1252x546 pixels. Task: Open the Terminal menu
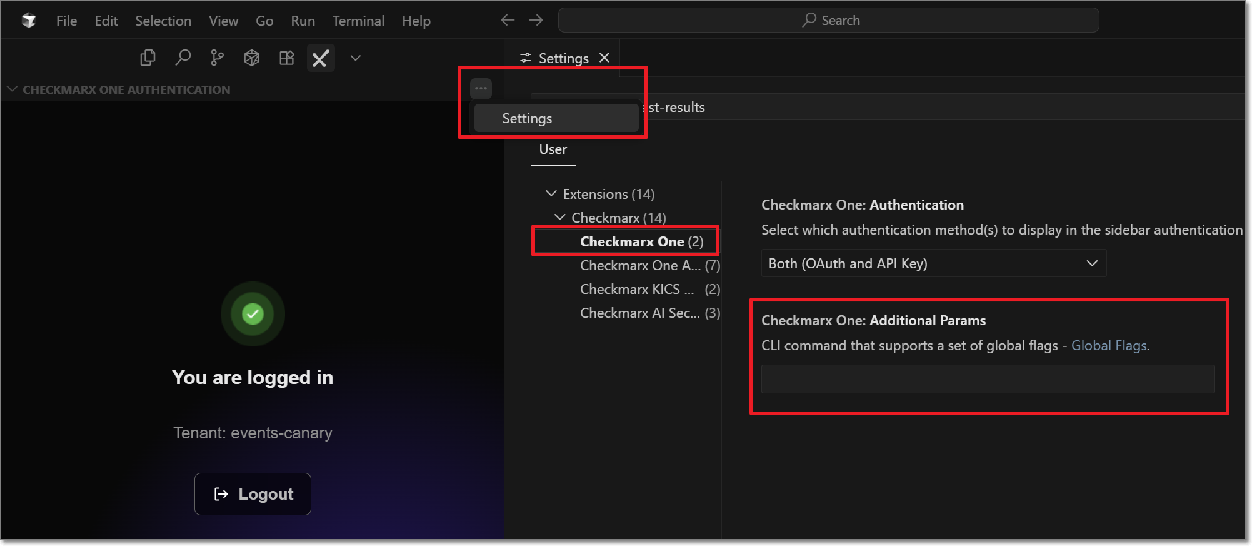pyautogui.click(x=358, y=21)
